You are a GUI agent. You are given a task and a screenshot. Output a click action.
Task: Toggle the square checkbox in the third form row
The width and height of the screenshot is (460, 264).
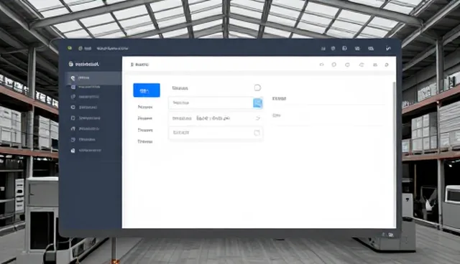[257, 133]
